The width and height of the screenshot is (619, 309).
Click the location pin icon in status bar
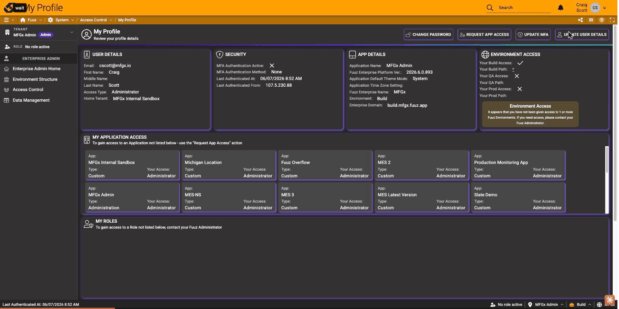tap(530, 304)
